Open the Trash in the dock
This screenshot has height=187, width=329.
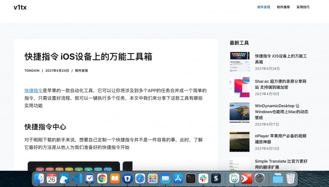(290, 178)
